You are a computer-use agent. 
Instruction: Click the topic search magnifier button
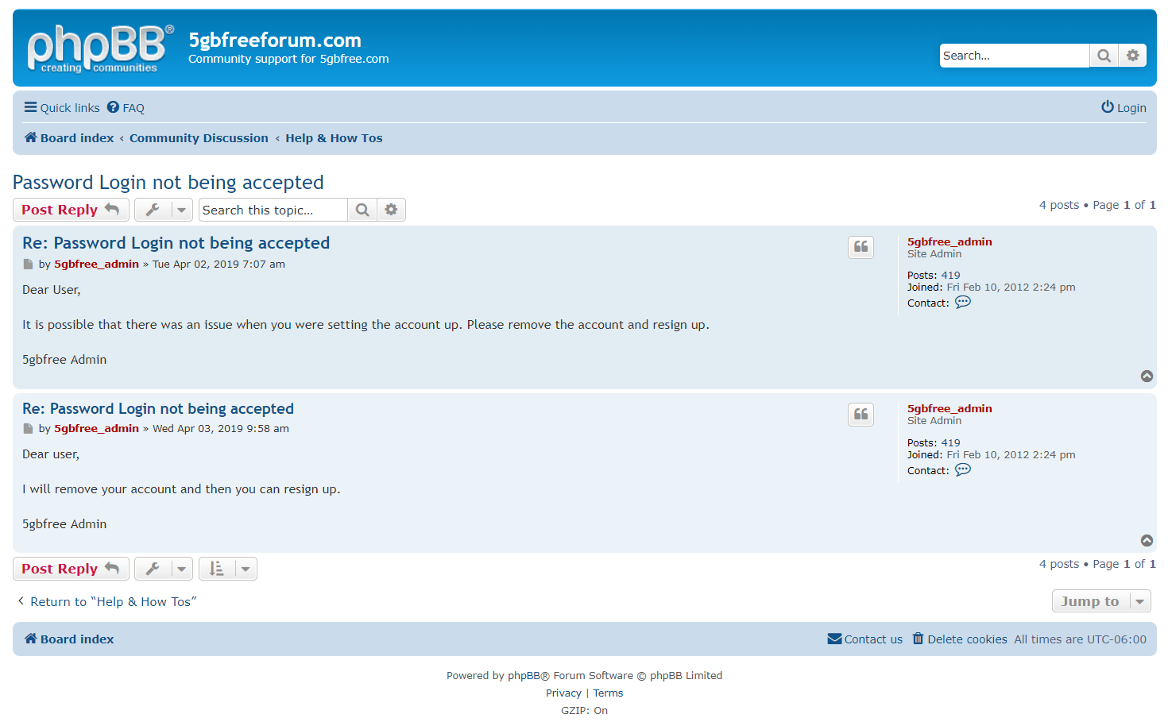(x=362, y=210)
